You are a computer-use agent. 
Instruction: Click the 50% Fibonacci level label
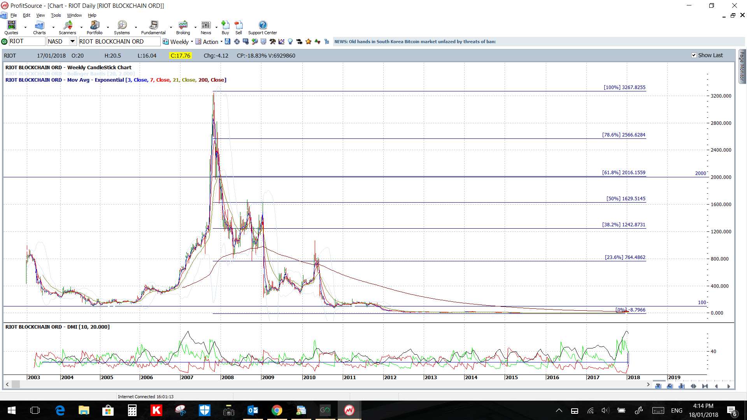[626, 198]
